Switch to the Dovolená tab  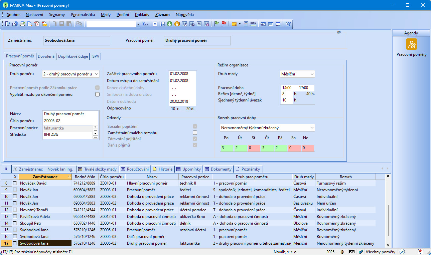[46, 56]
